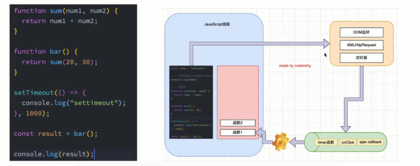Viewport: 420px width, 166px height.
Task: Select the 定时器 box
Action: (361, 57)
